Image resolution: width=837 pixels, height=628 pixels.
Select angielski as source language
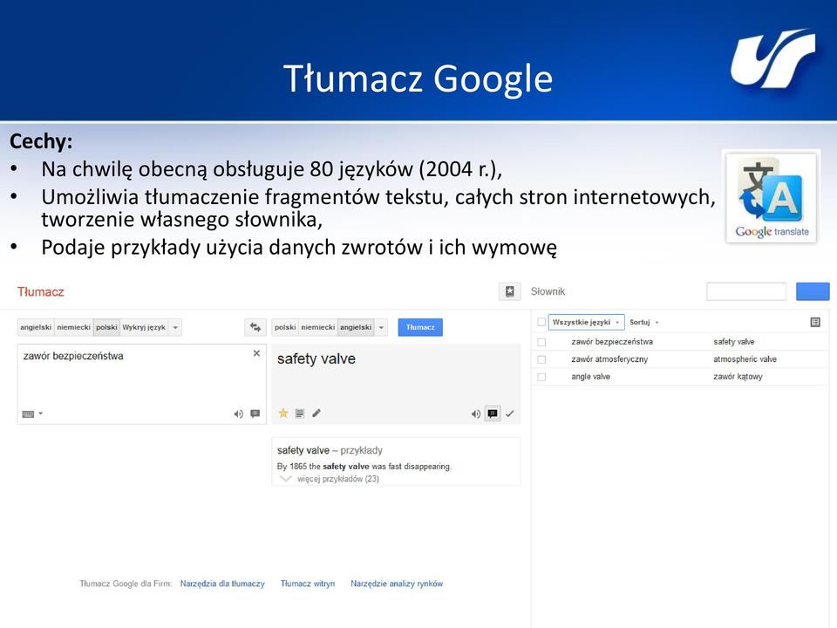(36, 327)
